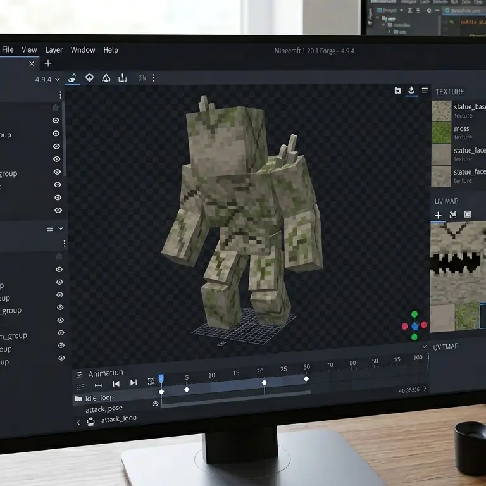Click the Animation panel title
Image resolution: width=486 pixels, height=486 pixels.
[106, 373]
